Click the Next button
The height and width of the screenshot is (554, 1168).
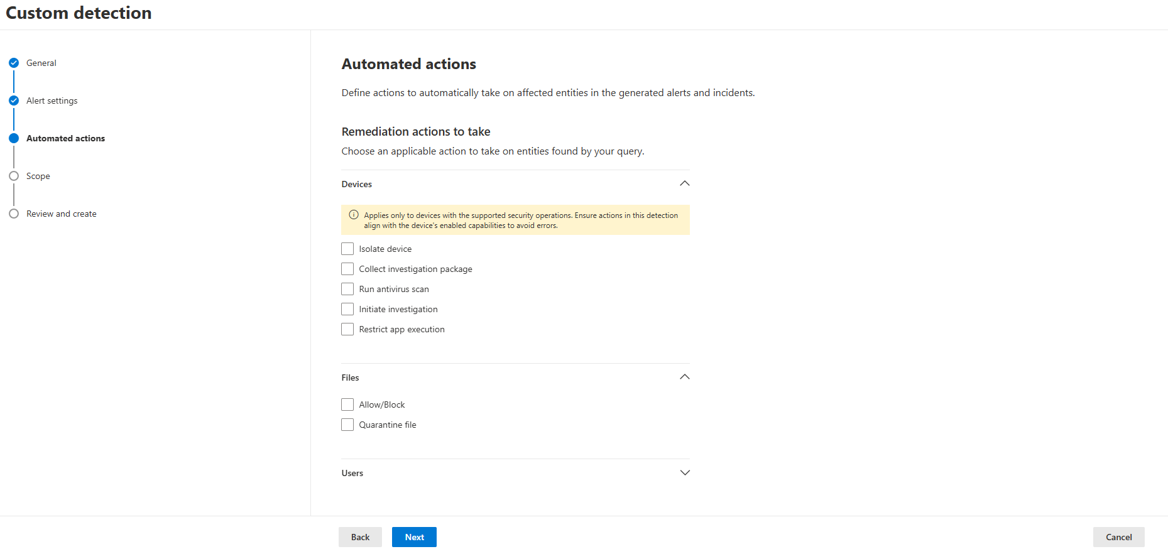[x=414, y=537]
